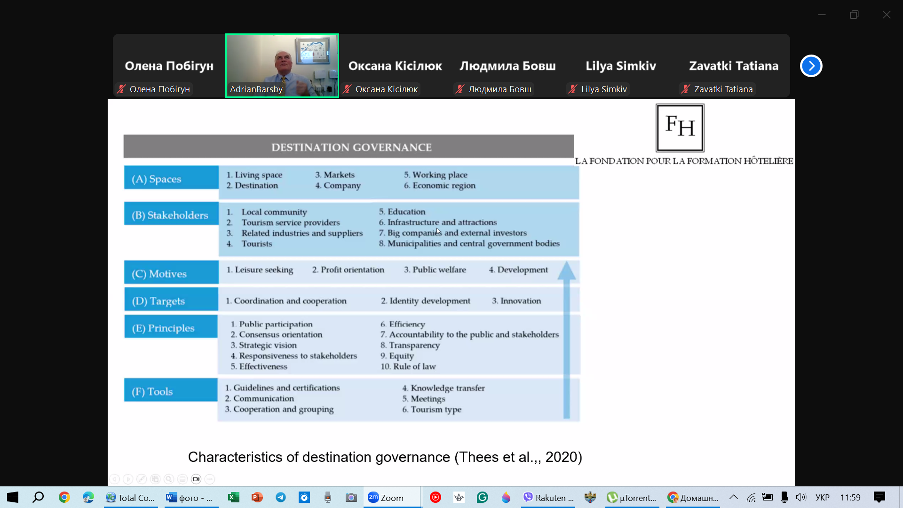Show next participants with blue arrow
This screenshot has width=903, height=508.
(811, 66)
